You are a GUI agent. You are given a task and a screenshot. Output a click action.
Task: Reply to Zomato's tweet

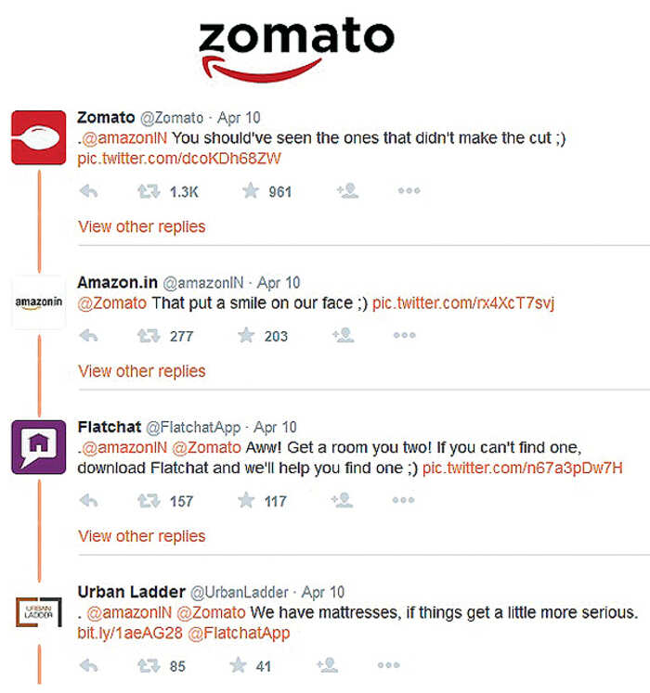coord(88,191)
